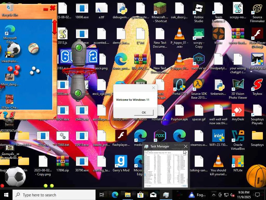Viewport: 266px width, 200px height.
Task: Select the Psiphon.apk file
Action: (x=179, y=113)
